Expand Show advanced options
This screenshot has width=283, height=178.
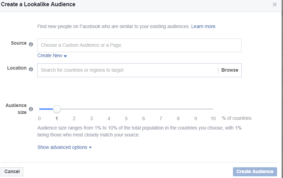[64, 147]
